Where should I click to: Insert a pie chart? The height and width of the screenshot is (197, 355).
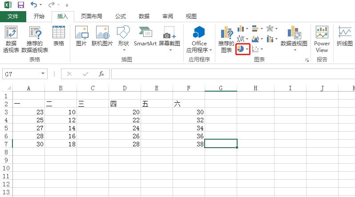(x=240, y=49)
